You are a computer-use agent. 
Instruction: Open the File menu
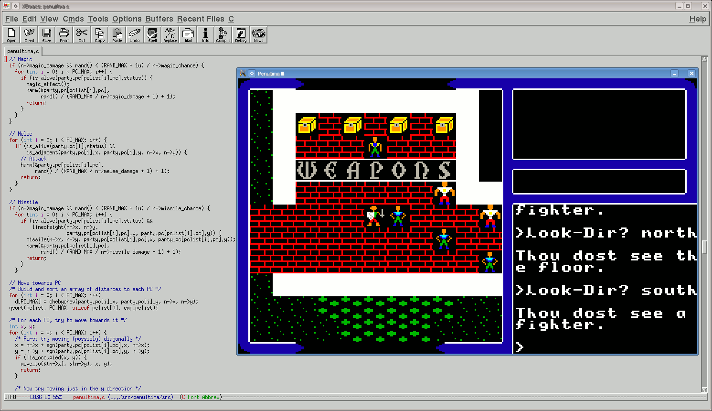click(x=11, y=19)
